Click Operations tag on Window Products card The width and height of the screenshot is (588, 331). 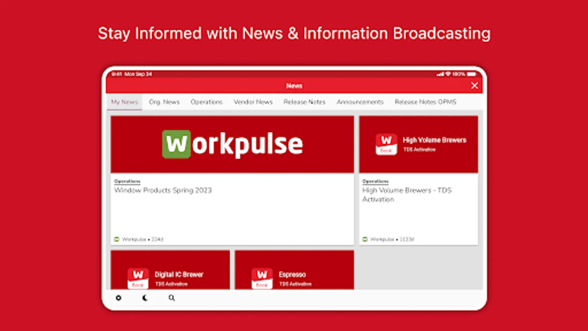(127, 181)
